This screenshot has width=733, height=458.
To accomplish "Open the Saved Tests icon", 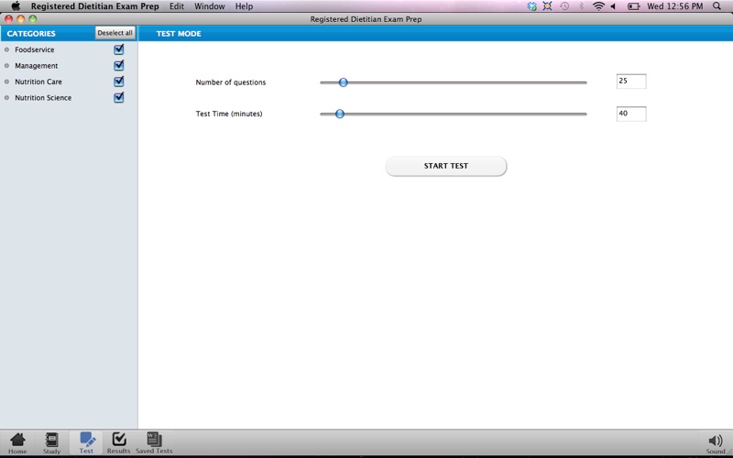I will coord(154,442).
